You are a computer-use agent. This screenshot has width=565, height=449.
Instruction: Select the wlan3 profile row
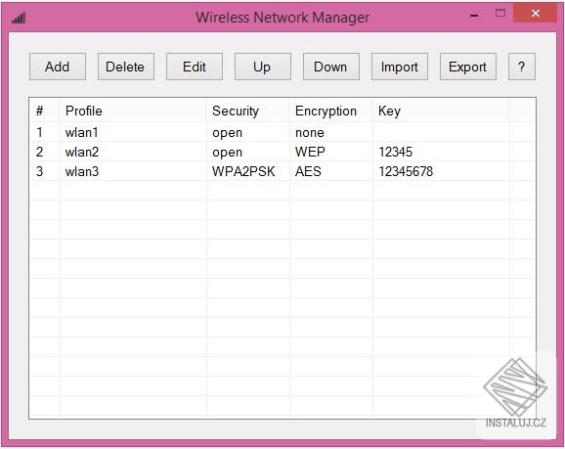282,171
